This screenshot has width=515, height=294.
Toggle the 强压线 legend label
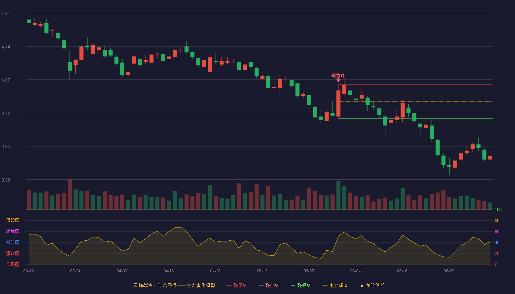click(240, 285)
